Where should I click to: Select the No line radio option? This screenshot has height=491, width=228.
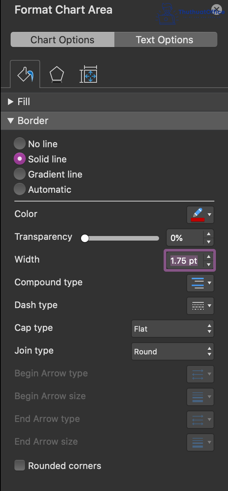[x=20, y=144]
